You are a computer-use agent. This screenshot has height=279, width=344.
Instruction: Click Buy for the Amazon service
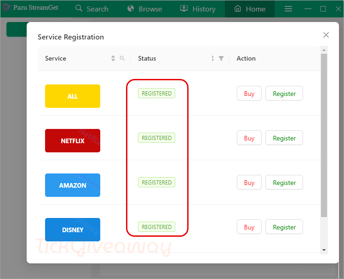[x=249, y=182]
